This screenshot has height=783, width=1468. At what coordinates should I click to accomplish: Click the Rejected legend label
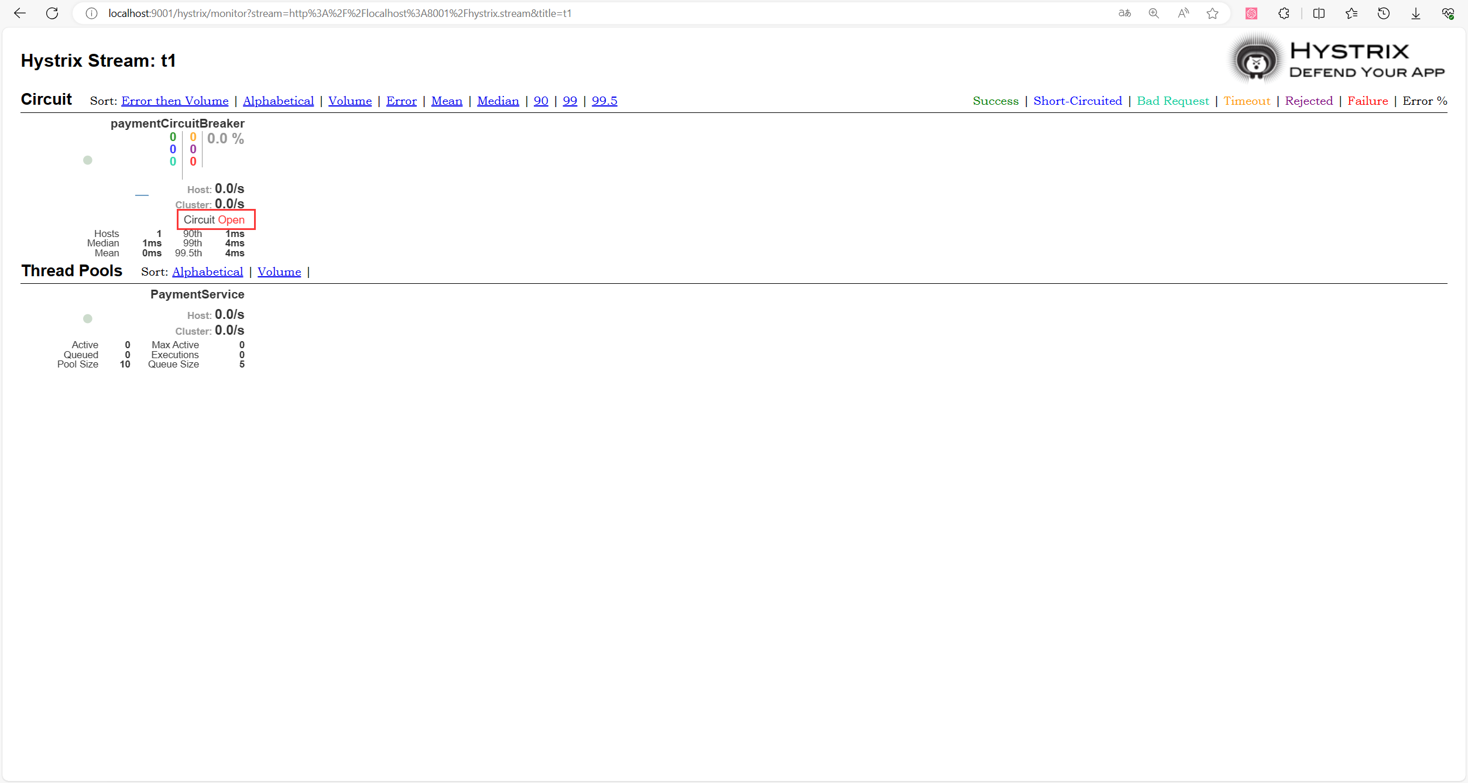1309,101
